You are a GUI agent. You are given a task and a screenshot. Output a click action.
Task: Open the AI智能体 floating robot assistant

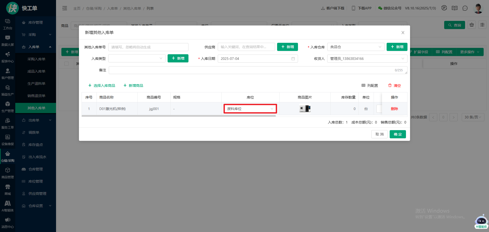[481, 221]
